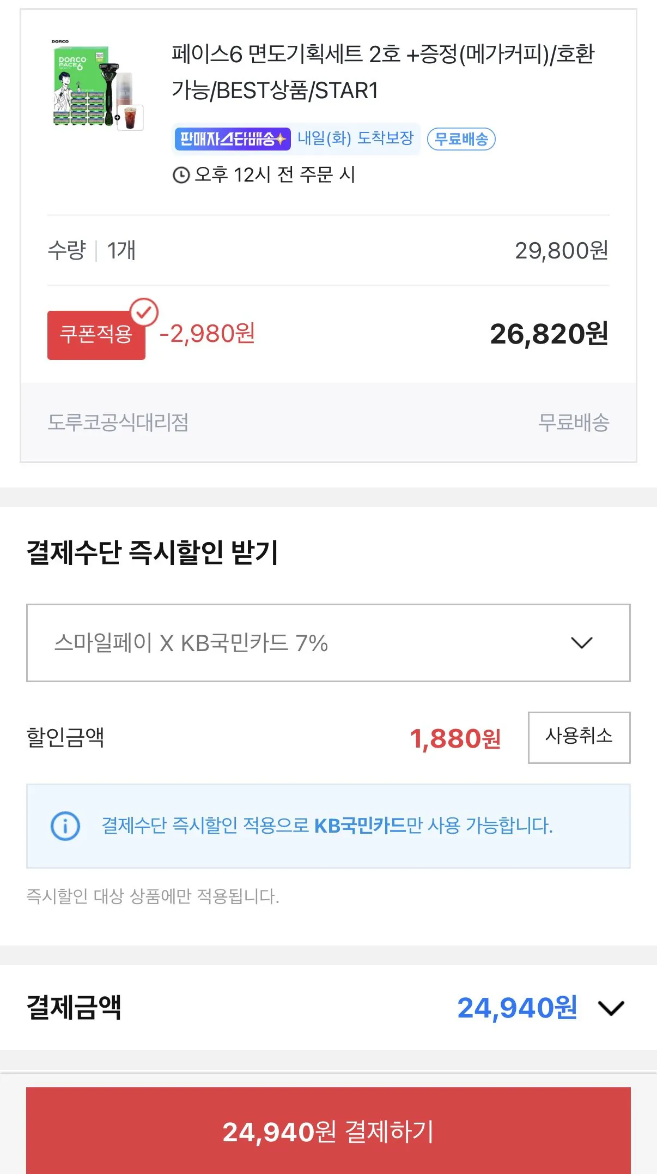This screenshot has width=657, height=1174.
Task: Tap the 판매자스타배송 badge
Action: coord(233,139)
